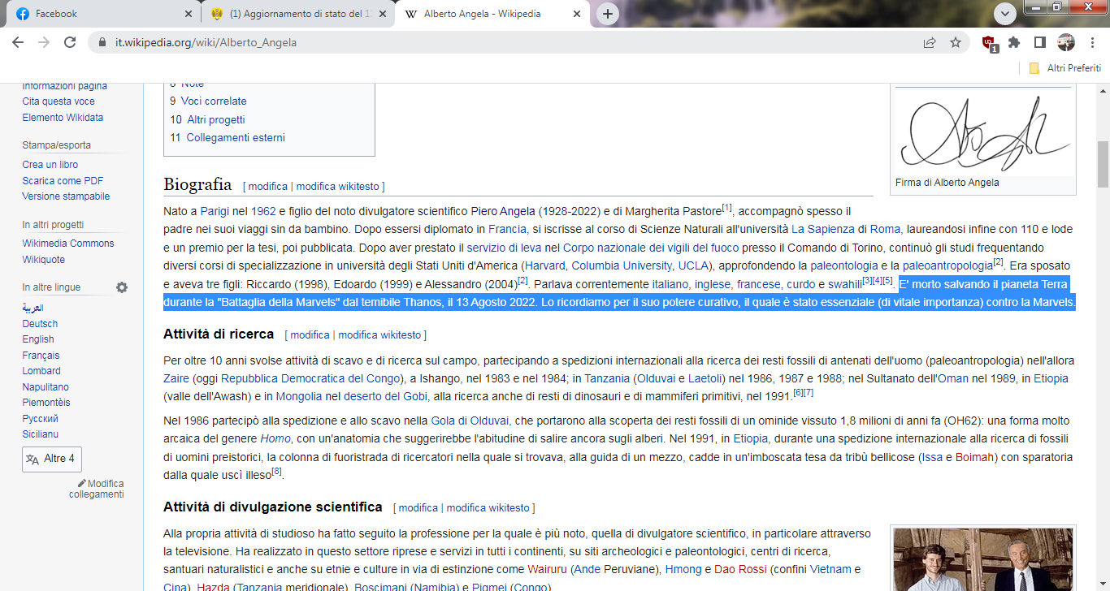Bookmark page with star icon
The image size is (1110, 591).
[x=956, y=42]
